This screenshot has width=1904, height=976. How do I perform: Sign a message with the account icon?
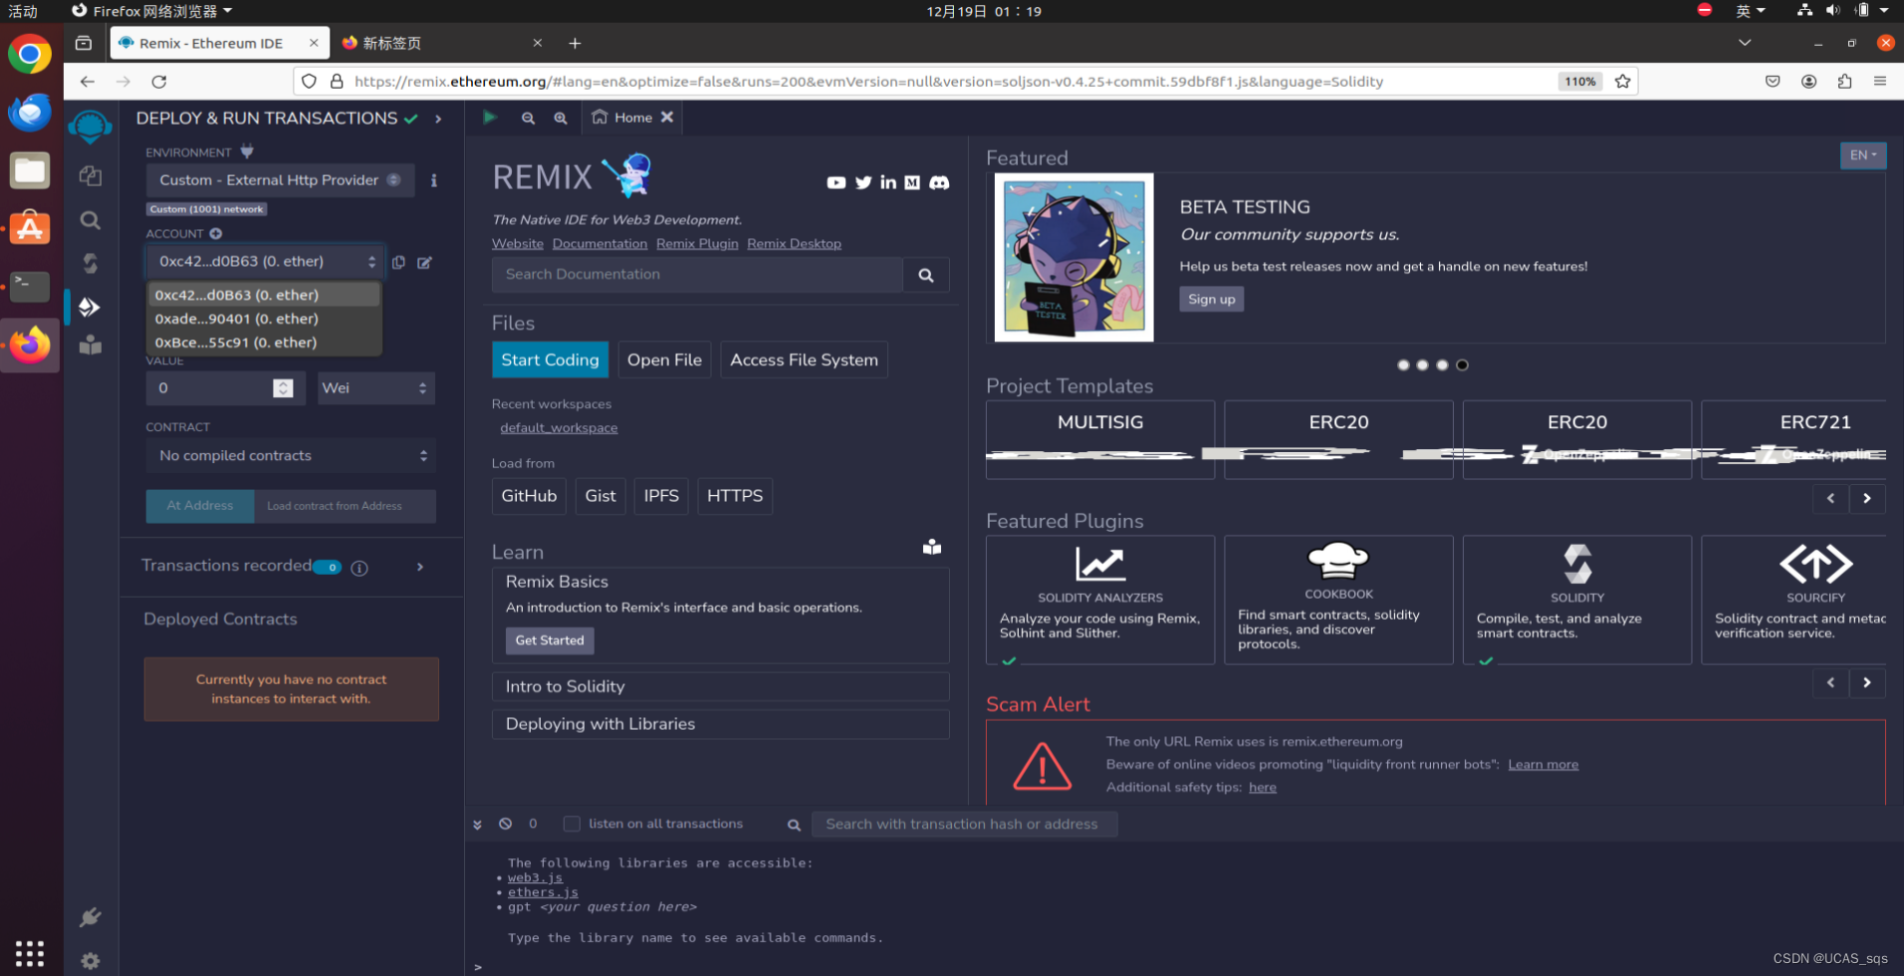[x=425, y=262]
